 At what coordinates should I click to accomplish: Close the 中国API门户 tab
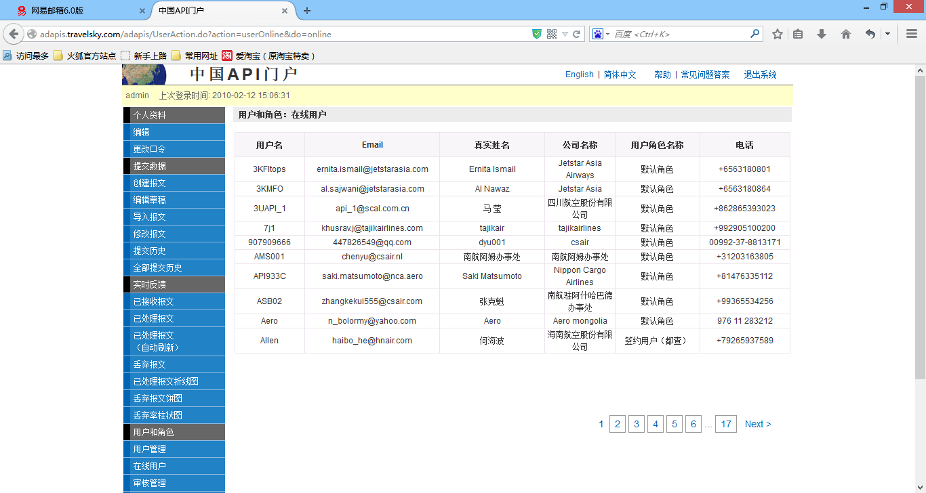(286, 11)
